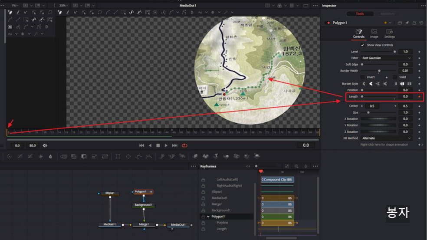Open Keyframes panel options menu
The height and width of the screenshot is (240, 427).
[x=315, y=166]
